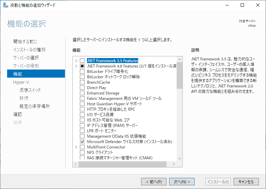Enable Direct Play feature checkbox
The height and width of the screenshot is (189, 266).
coord(82,88)
